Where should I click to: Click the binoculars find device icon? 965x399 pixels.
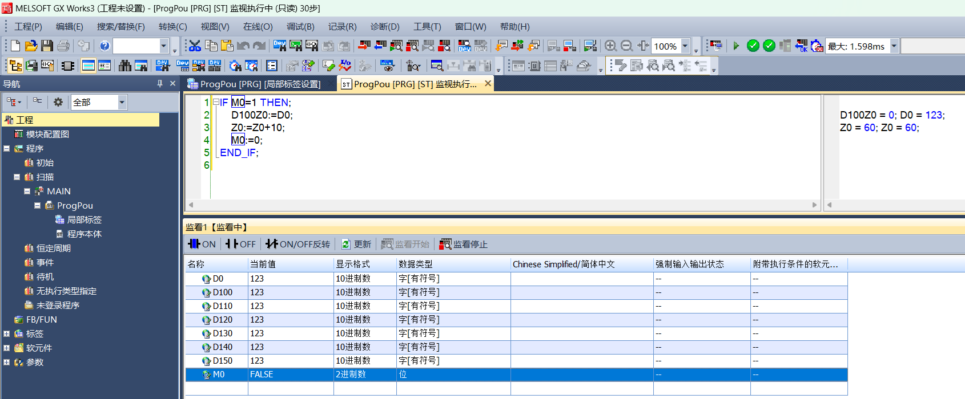pos(125,66)
